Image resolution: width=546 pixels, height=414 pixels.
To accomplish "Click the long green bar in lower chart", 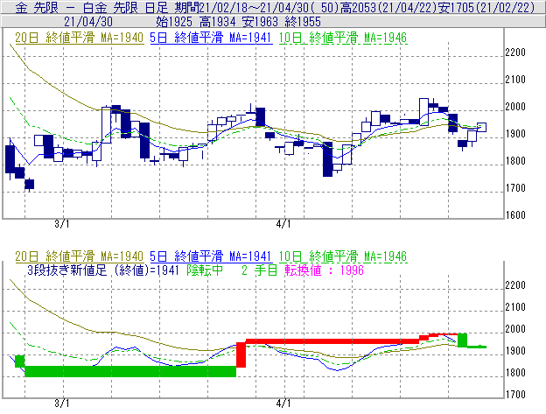I will click(x=129, y=371).
